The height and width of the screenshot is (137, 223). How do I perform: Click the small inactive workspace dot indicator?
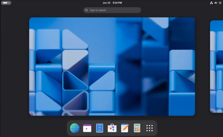pyautogui.click(x=9, y=3)
